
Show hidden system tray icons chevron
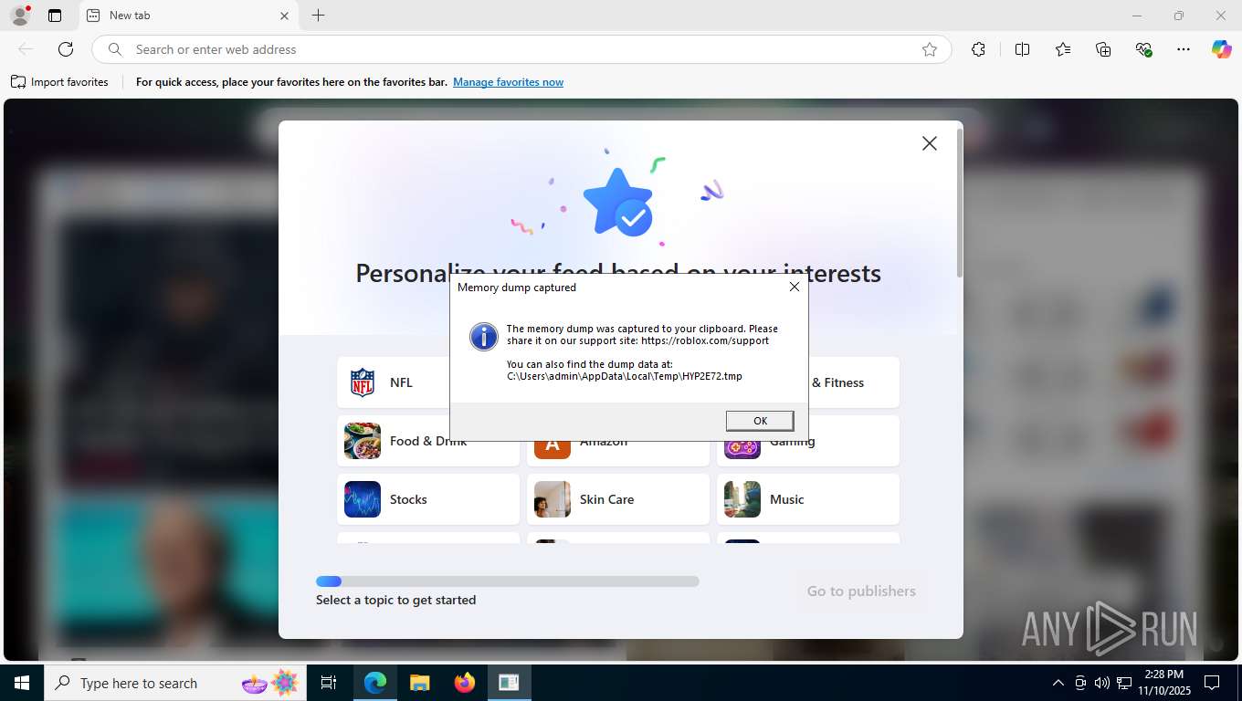click(x=1058, y=683)
